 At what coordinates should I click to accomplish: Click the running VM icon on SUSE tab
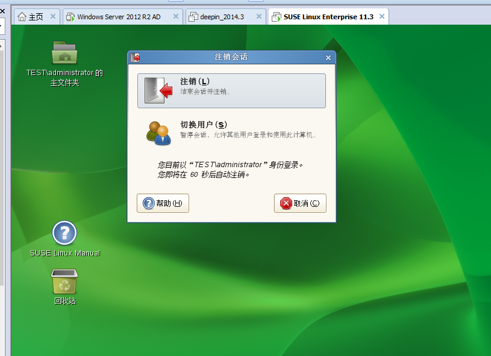(x=276, y=17)
